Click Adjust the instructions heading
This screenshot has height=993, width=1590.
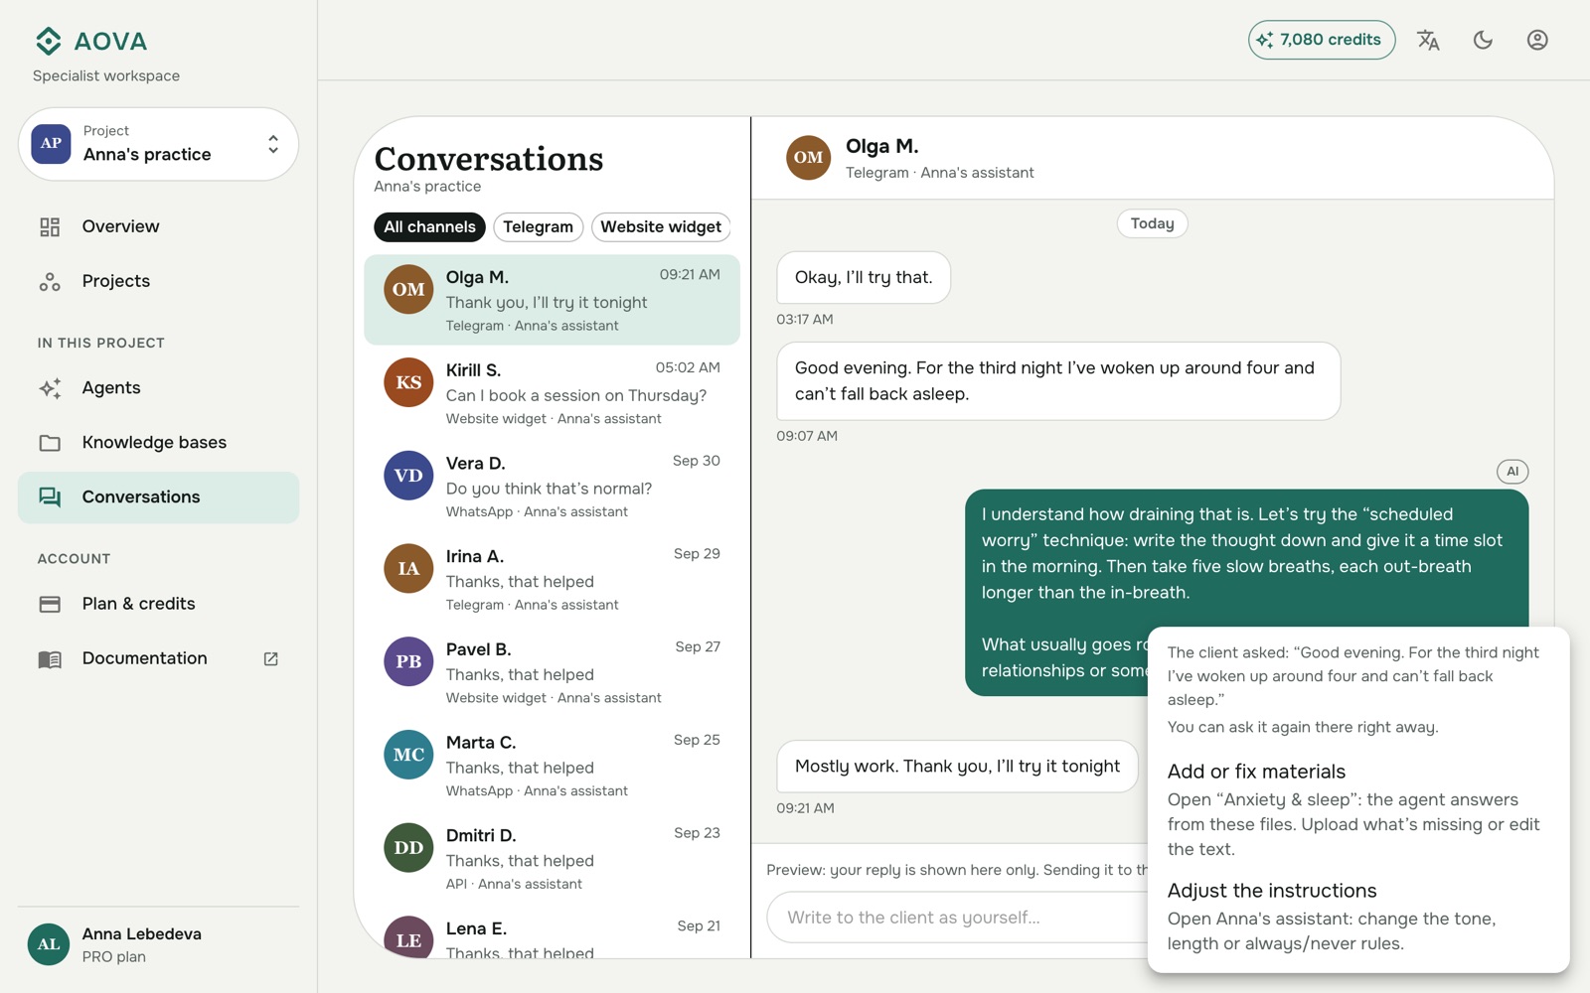click(x=1272, y=891)
